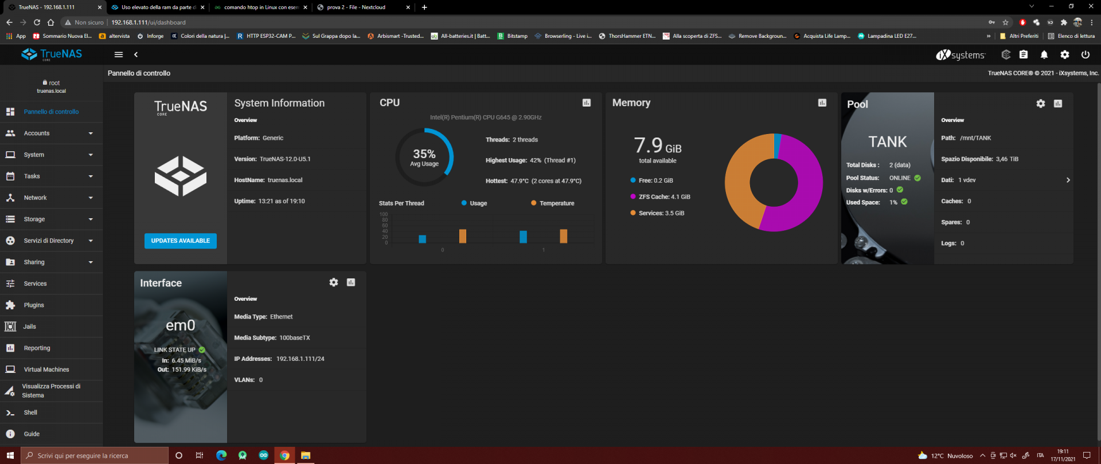Viewport: 1101px width, 464px height.
Task: Open the Pool reports chart icon
Action: pyautogui.click(x=1058, y=104)
